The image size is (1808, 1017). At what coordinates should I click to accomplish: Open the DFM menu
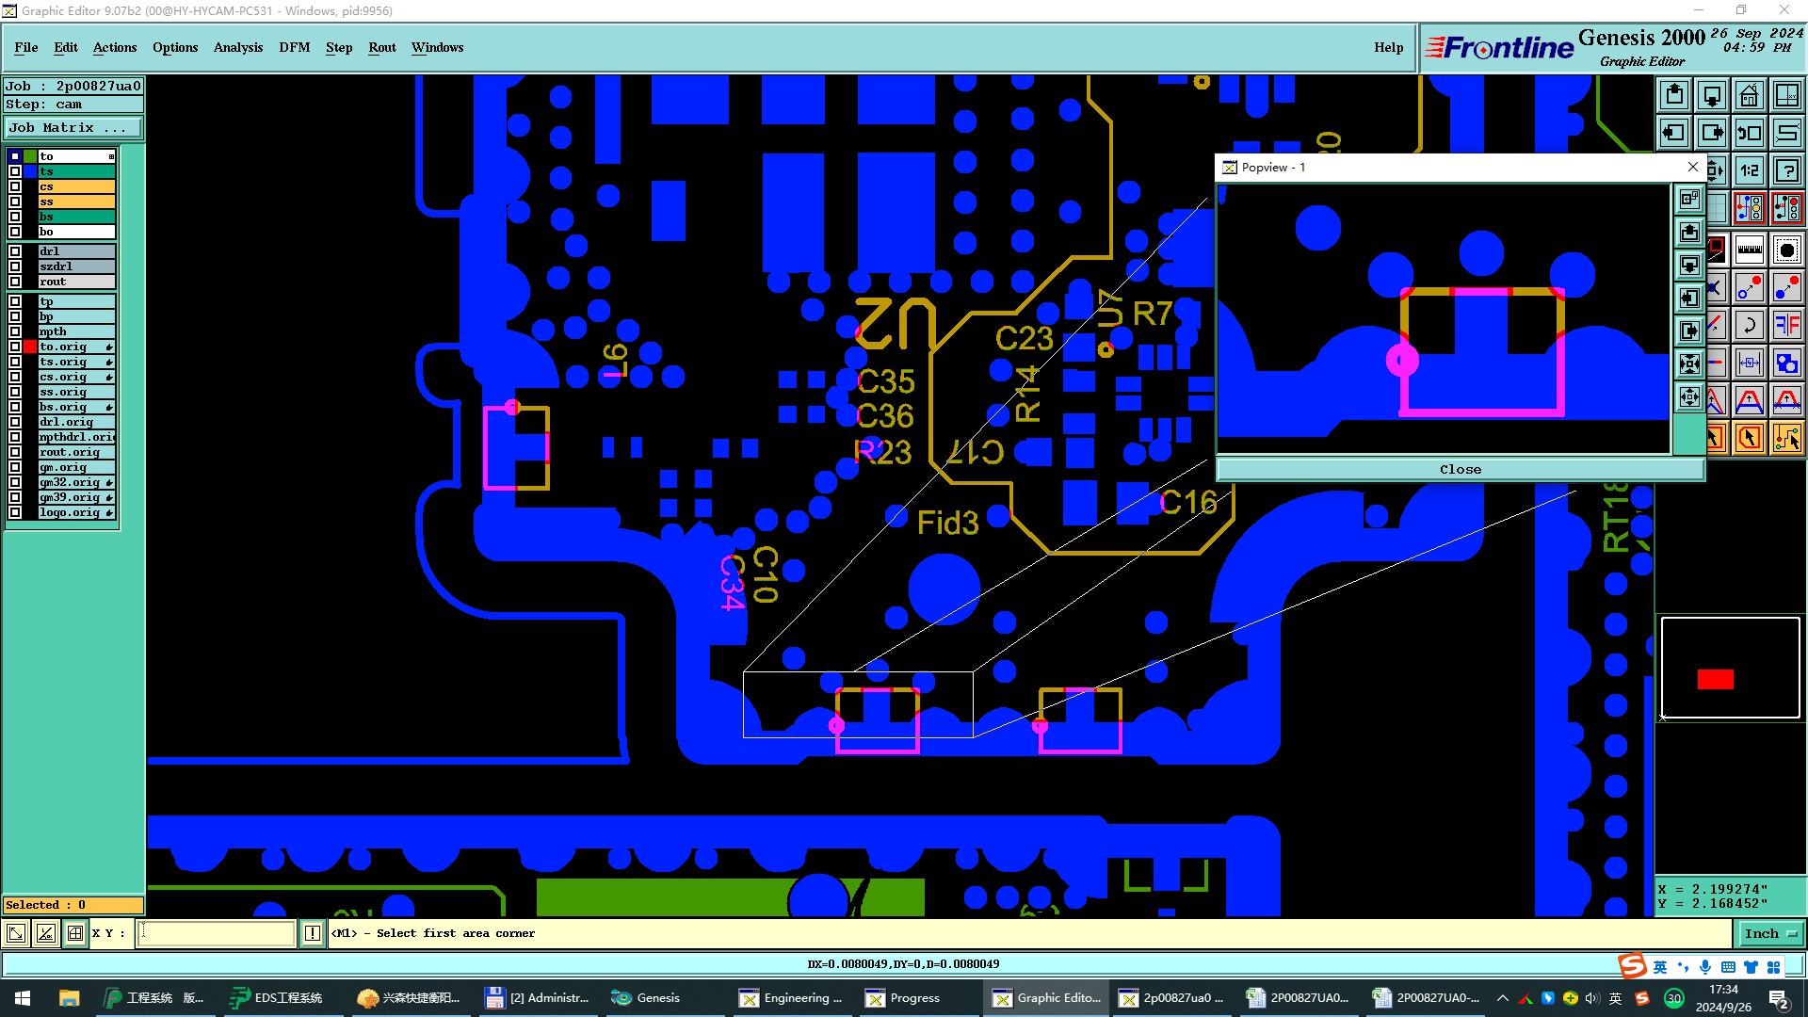(x=294, y=47)
